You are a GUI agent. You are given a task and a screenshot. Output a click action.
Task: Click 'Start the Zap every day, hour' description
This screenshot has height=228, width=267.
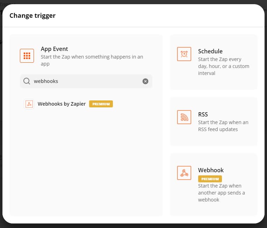coord(224,66)
